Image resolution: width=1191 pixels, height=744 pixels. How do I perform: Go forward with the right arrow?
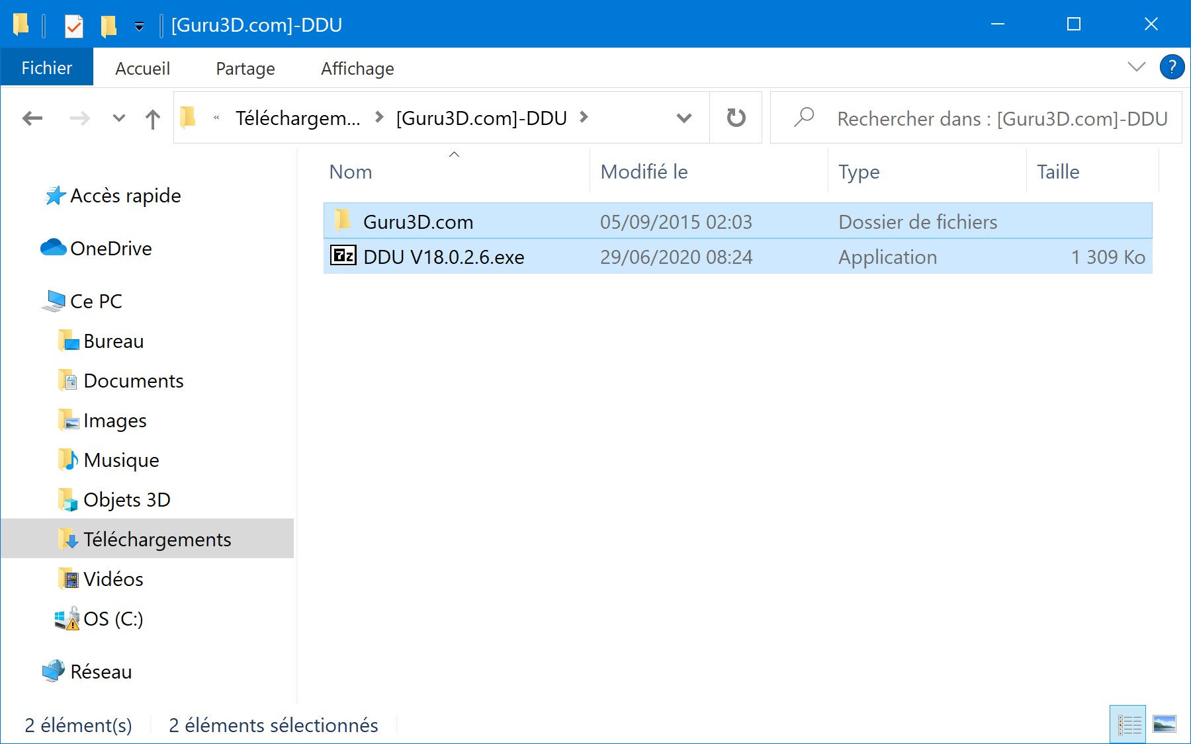click(x=79, y=118)
